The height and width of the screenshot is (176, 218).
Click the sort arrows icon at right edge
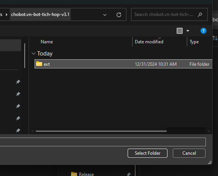pyautogui.click(x=215, y=38)
